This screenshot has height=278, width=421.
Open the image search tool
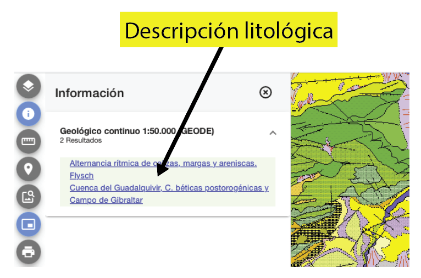[29, 196]
